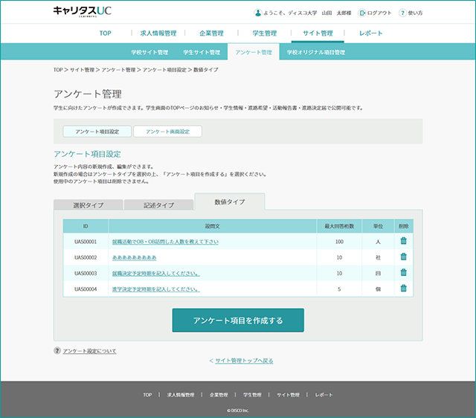Click アンケート項目を作成する button
476x418 pixels.
[x=238, y=321]
